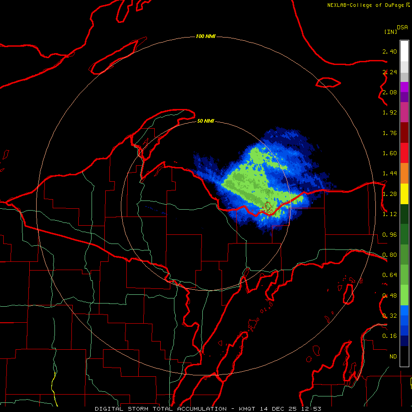
Task: Click the 14 DEC 25 date stamp
Action: click(x=278, y=409)
